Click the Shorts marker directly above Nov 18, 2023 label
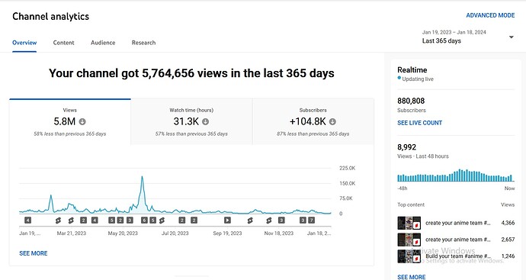526x280 pixels. tap(268, 220)
